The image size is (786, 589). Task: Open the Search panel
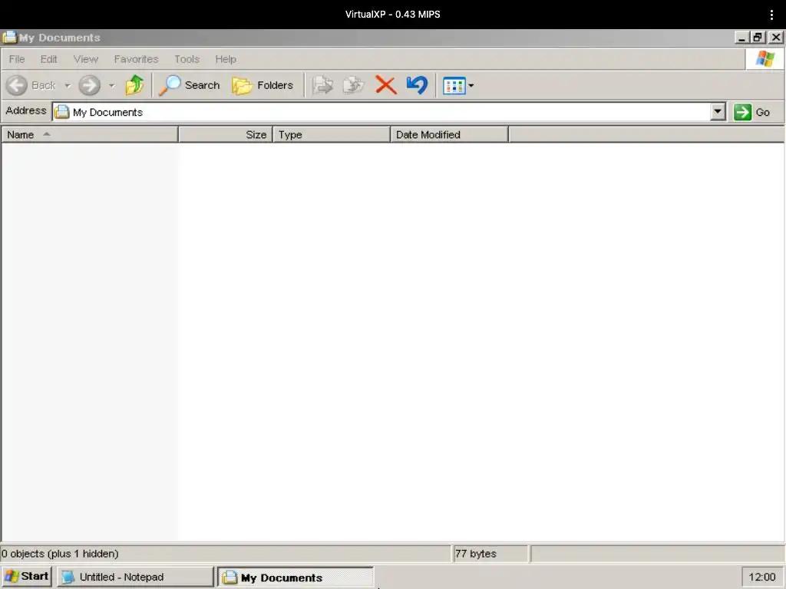(x=190, y=85)
